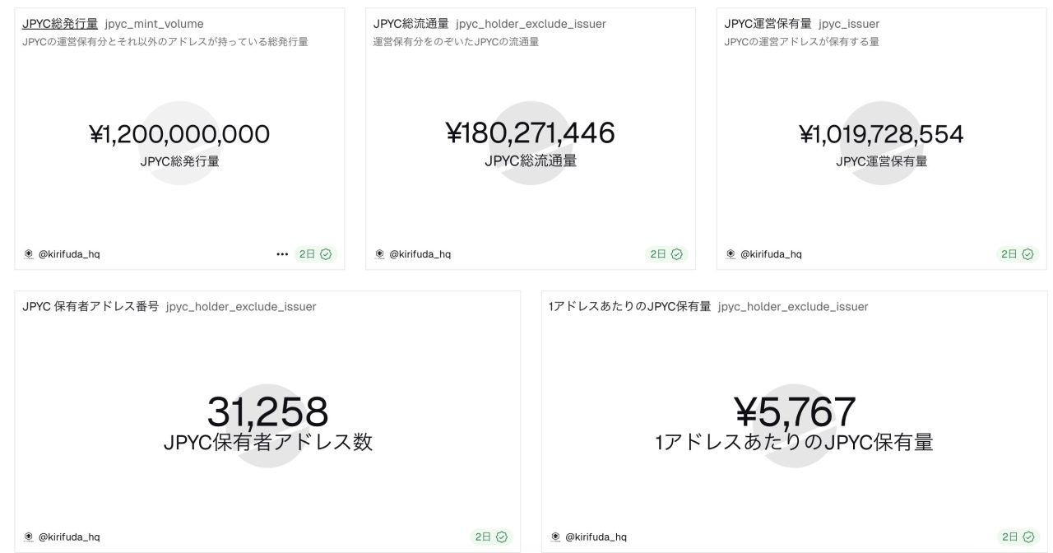Click the jpyc_issuer query name on 運営保有量 card
Image resolution: width=1053 pixels, height=553 pixels.
click(x=850, y=24)
